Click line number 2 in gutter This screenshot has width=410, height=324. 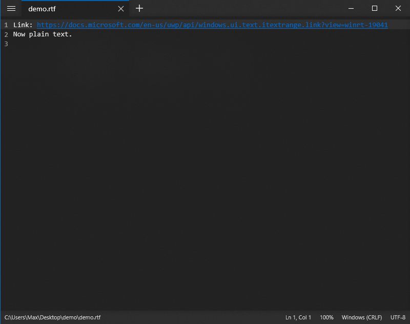pyautogui.click(x=6, y=34)
